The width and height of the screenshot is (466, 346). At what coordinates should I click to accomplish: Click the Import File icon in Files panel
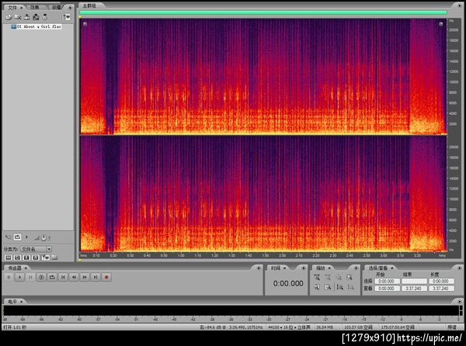click(9, 17)
